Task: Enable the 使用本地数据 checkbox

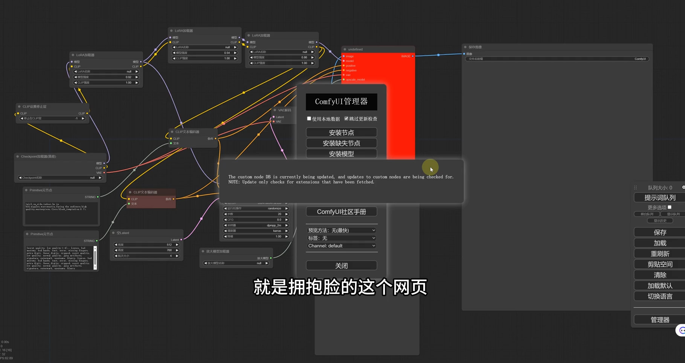Action: pyautogui.click(x=309, y=119)
